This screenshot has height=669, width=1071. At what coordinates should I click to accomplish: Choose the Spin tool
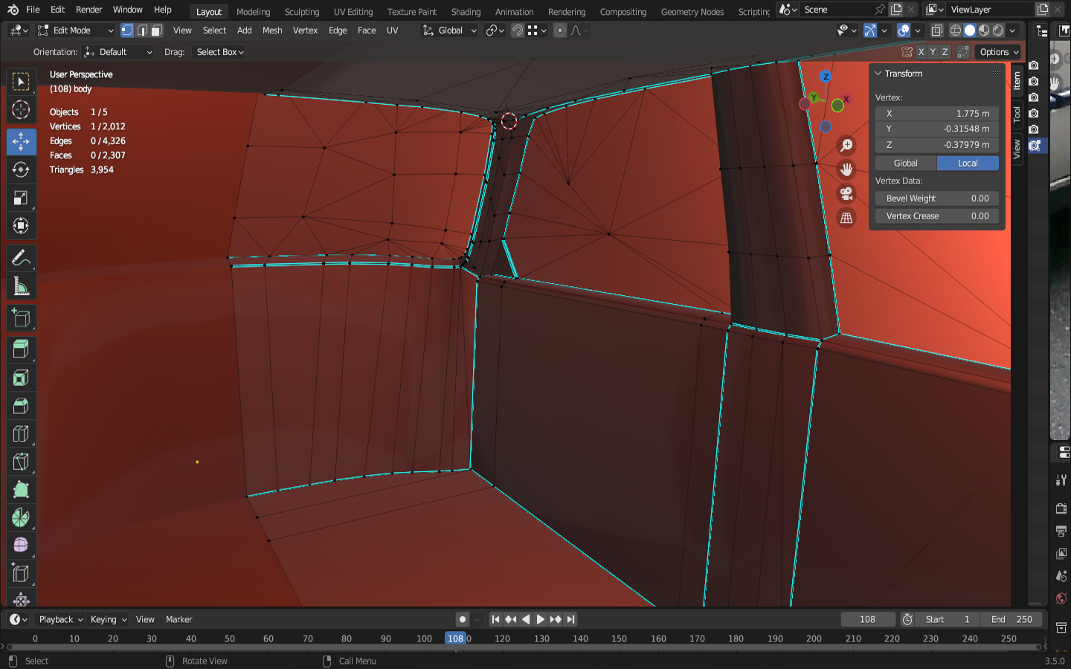(21, 518)
